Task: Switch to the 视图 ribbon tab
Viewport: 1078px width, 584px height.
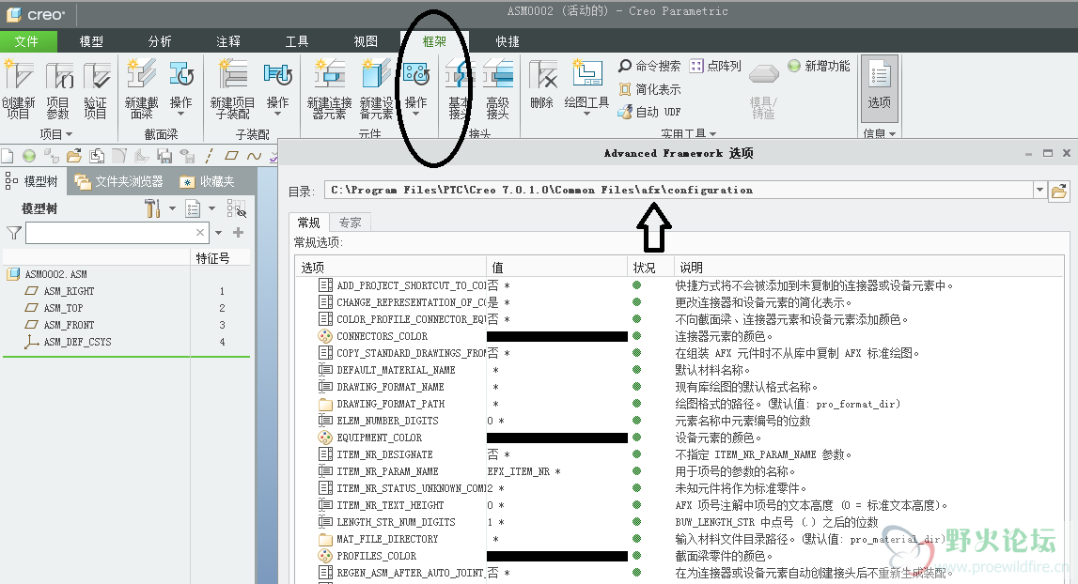Action: pyautogui.click(x=366, y=41)
